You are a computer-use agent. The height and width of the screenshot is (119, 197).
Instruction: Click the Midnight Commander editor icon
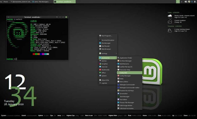tap(118, 88)
